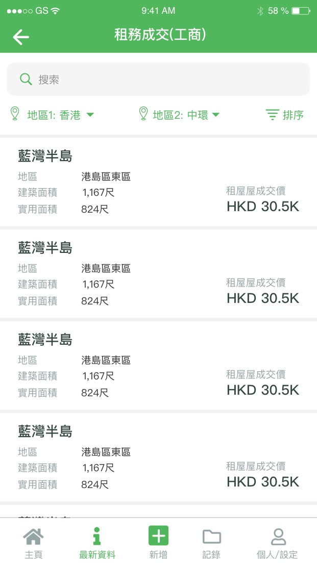317x563 pixels.
Task: Open the fourth 藍灣半島 listing card
Action: click(x=158, y=457)
